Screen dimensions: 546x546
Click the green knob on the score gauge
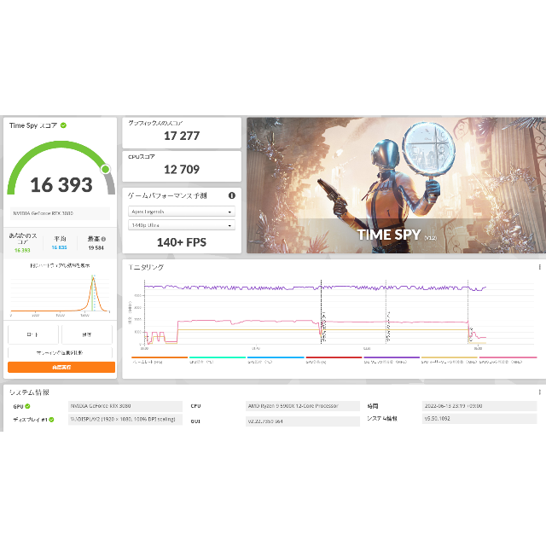pos(106,169)
